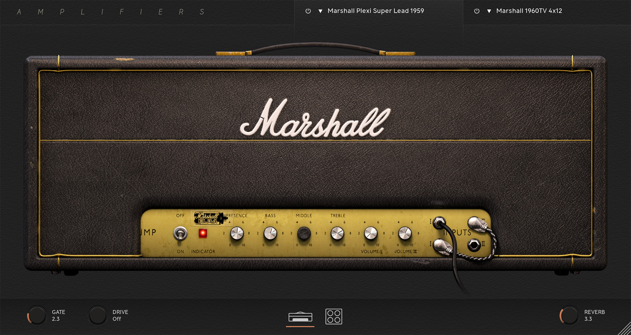Toggle power for Marshall 1960TV 4x12 cabinet
This screenshot has height=335, width=631.
point(477,11)
